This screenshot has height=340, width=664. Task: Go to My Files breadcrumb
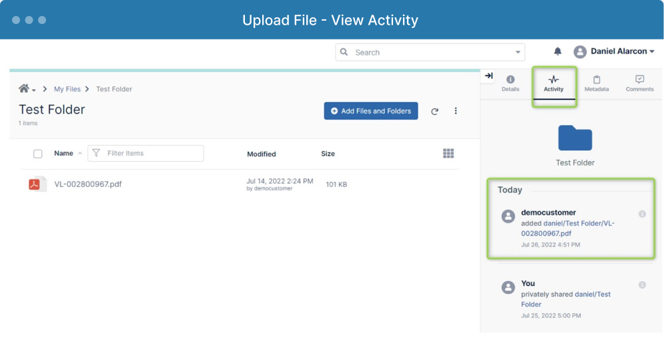point(67,89)
